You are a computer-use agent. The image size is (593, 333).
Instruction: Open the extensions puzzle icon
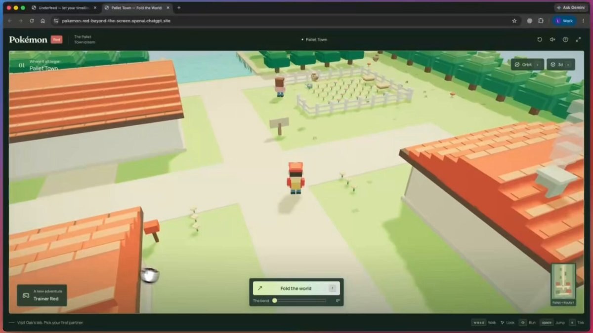pyautogui.click(x=541, y=21)
